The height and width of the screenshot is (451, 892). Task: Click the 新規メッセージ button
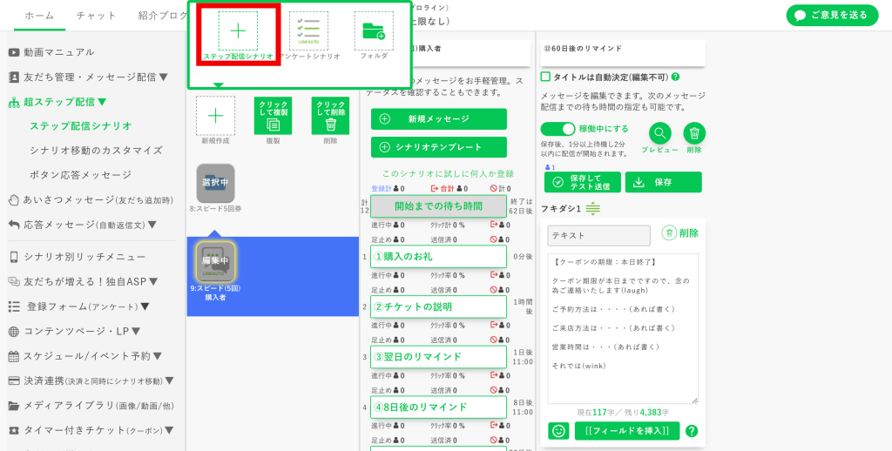pyautogui.click(x=439, y=119)
